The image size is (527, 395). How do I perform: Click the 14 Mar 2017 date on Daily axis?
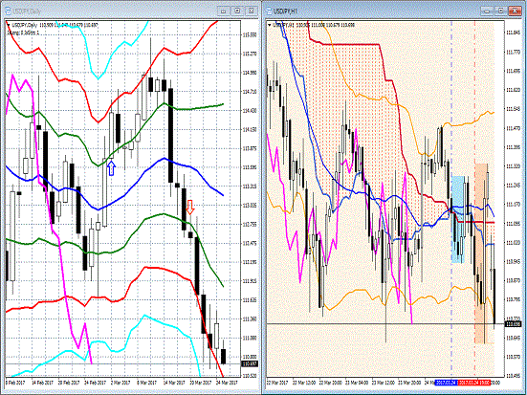174,383
